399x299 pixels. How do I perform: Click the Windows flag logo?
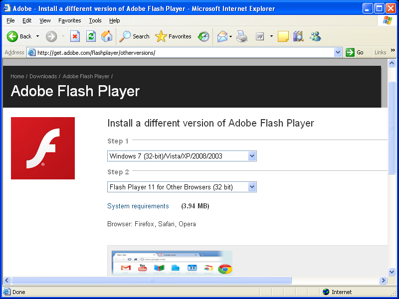[x=388, y=20]
